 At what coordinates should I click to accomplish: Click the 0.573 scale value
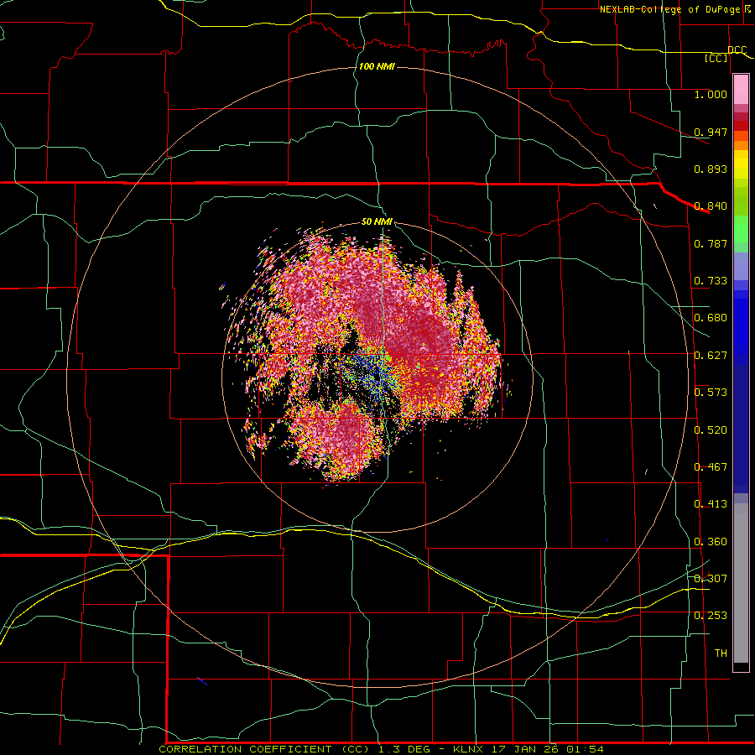point(711,393)
